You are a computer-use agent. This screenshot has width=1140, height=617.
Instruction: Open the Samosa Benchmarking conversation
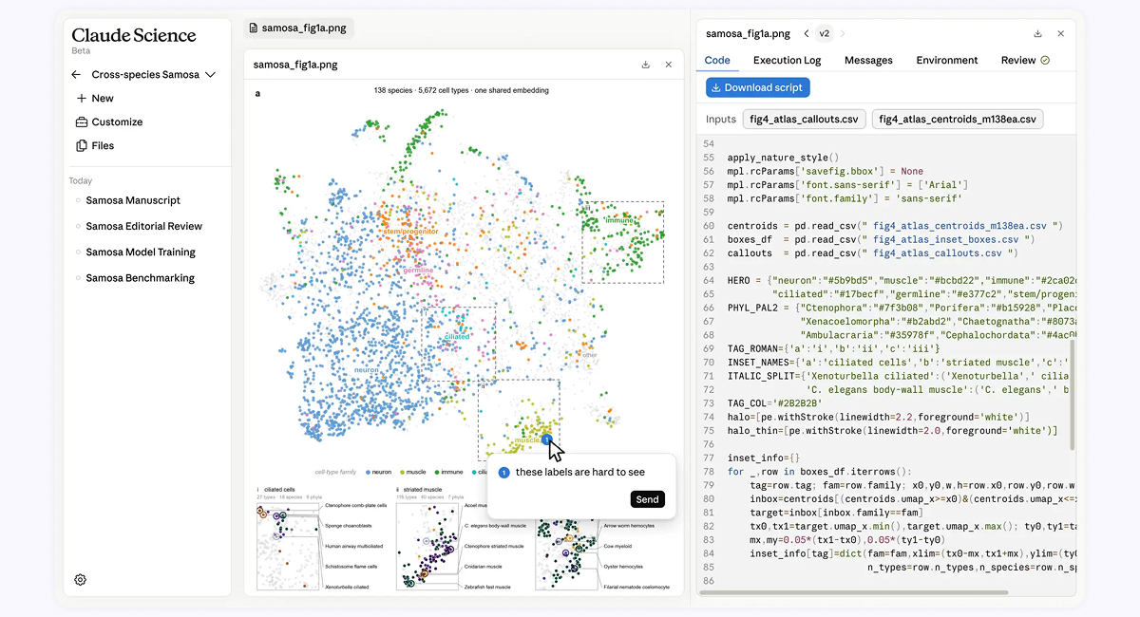coord(140,278)
